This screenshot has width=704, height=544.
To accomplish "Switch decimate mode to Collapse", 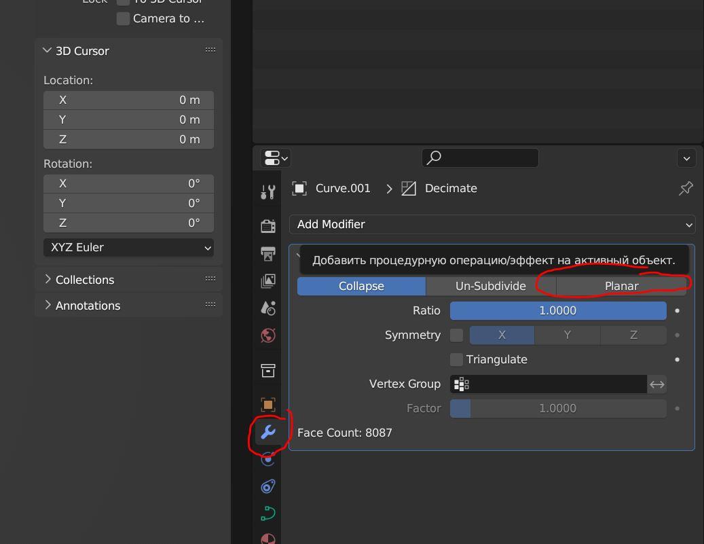I will coord(361,286).
